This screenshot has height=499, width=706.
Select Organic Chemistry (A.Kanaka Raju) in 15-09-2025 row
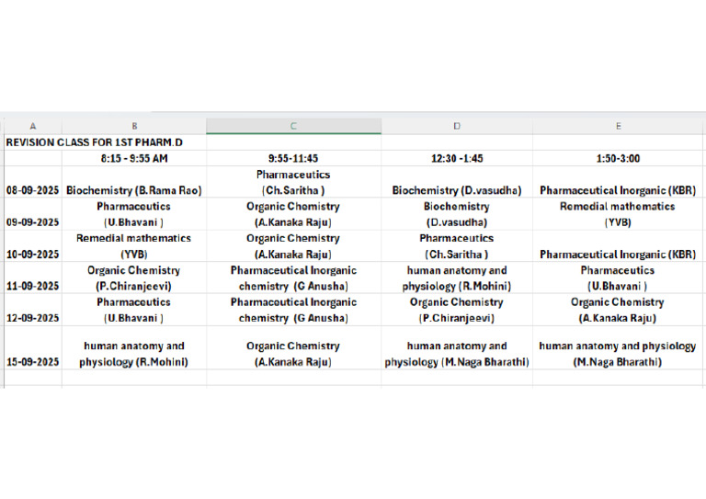click(293, 347)
